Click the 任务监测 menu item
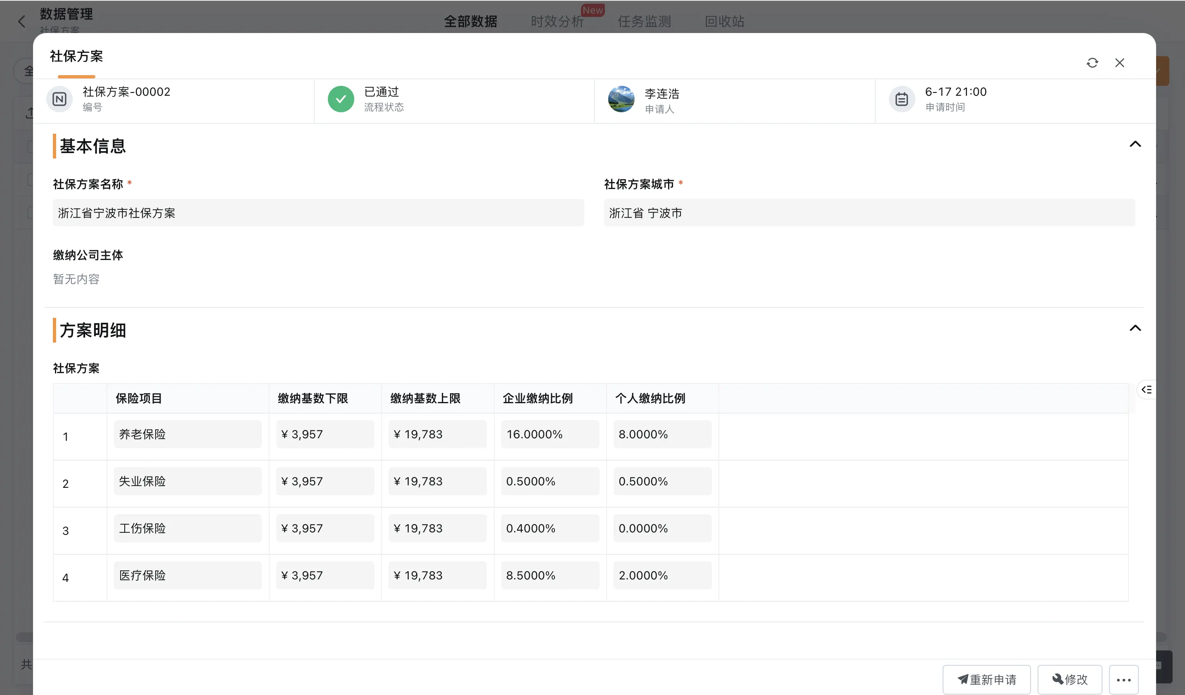 coord(644,21)
